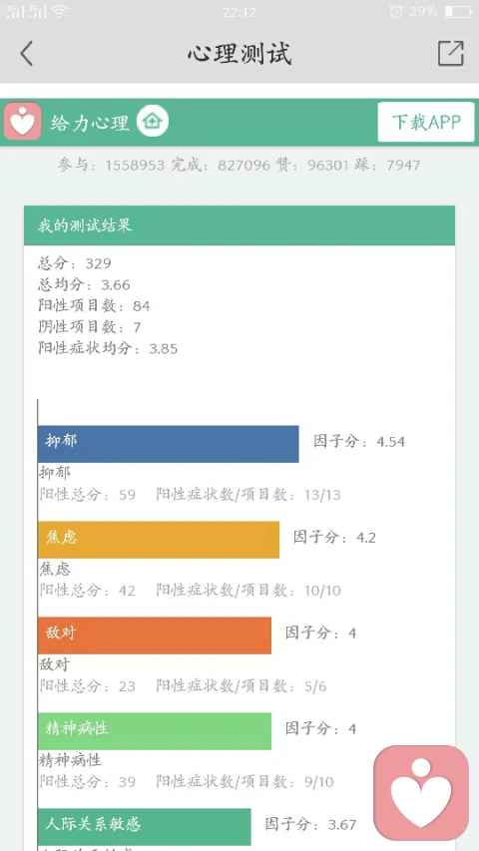Tap the alarm clock status icon

[x=396, y=11]
